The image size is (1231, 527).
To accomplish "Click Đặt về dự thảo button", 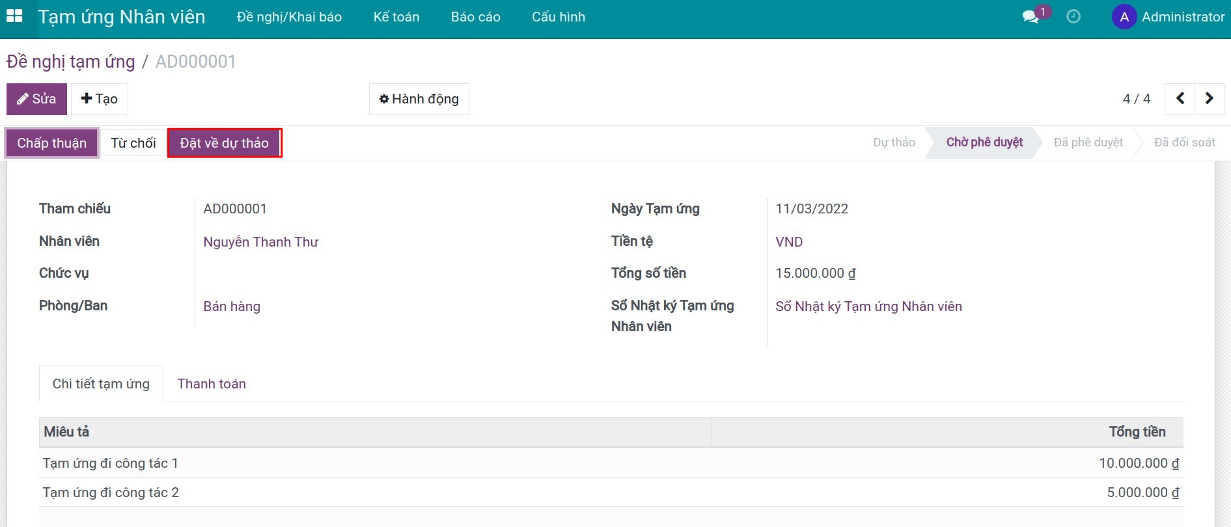I will (224, 143).
